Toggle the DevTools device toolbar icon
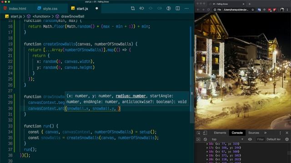Image resolution: width=291 pixels, height=163 pixels. (x=205, y=133)
